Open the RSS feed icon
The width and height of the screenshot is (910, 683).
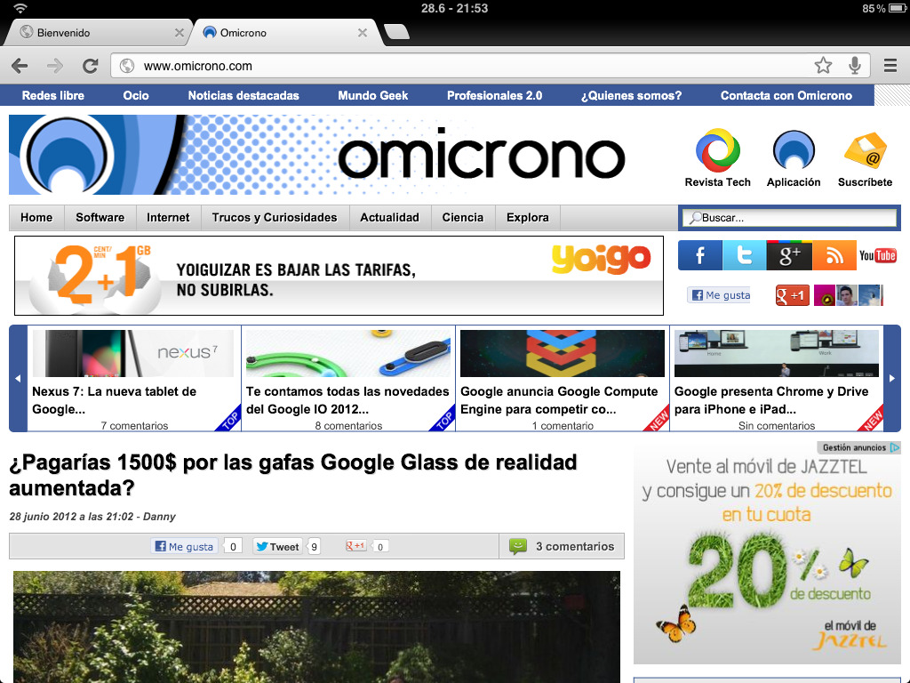tap(834, 256)
